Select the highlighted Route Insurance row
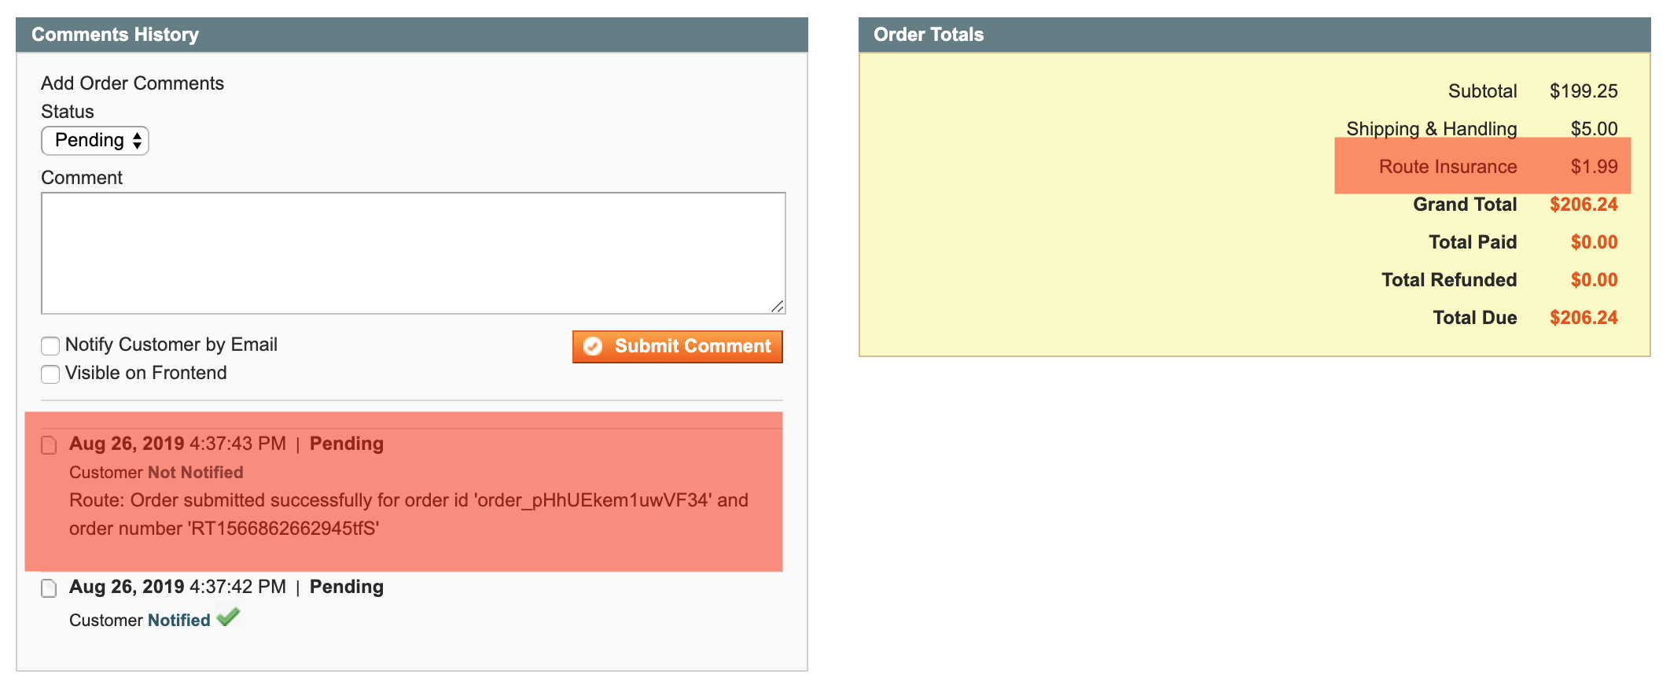Screen dimensions: 1670x689 click(1482, 166)
